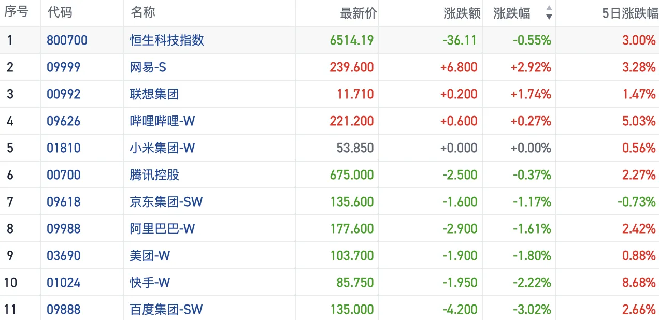Open 阿里巴巴-W stock link
This screenshot has height=320, width=659.
(x=163, y=229)
